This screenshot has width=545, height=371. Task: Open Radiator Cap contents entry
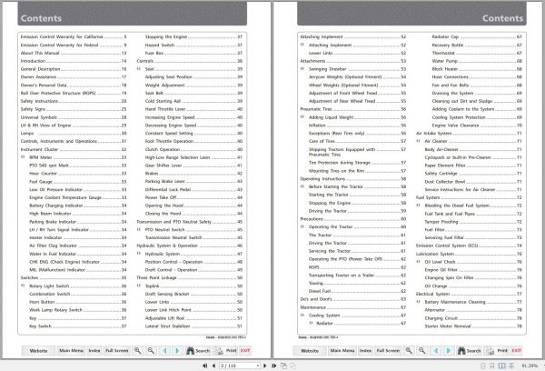pos(477,37)
